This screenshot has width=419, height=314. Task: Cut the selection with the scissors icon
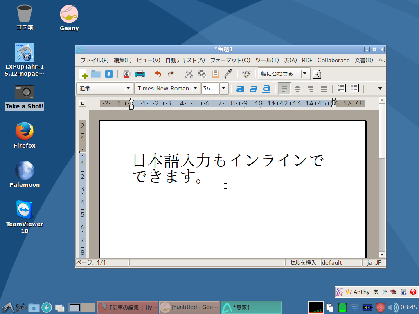pos(189,74)
